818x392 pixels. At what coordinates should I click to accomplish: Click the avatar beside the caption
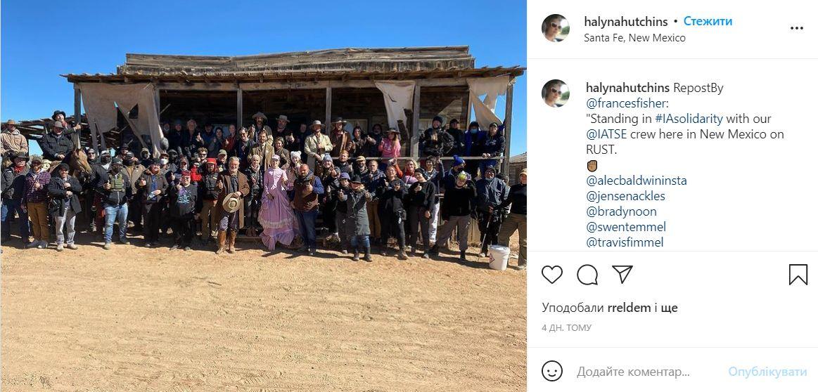pos(555,93)
